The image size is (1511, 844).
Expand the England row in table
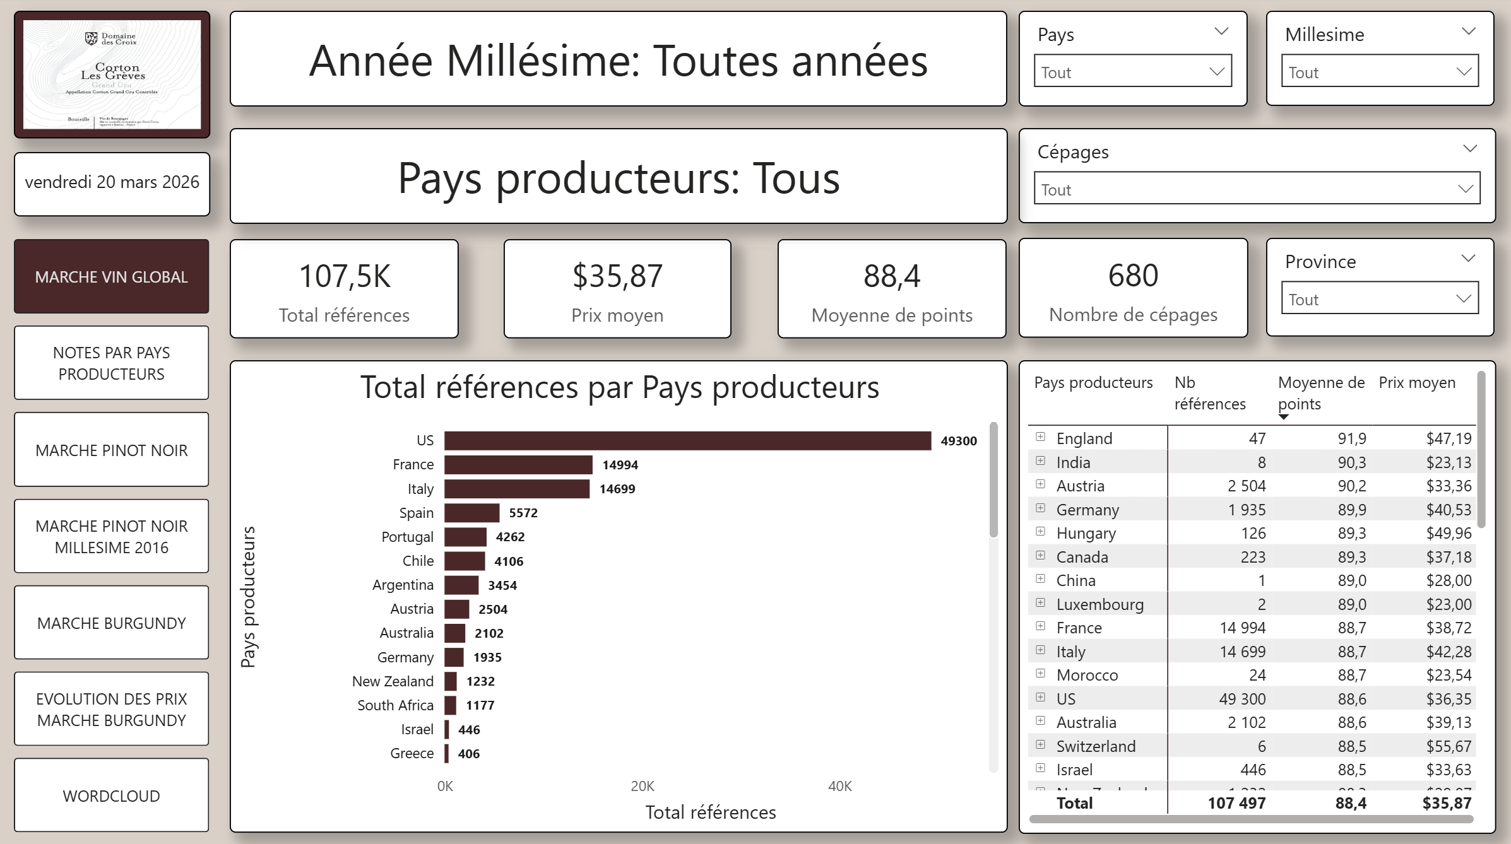1040,437
